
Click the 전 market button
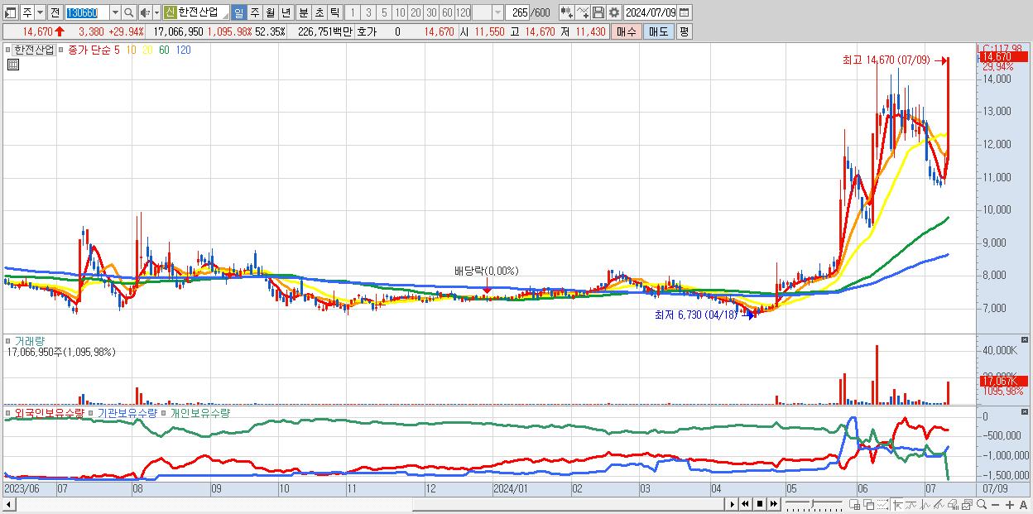tap(55, 12)
